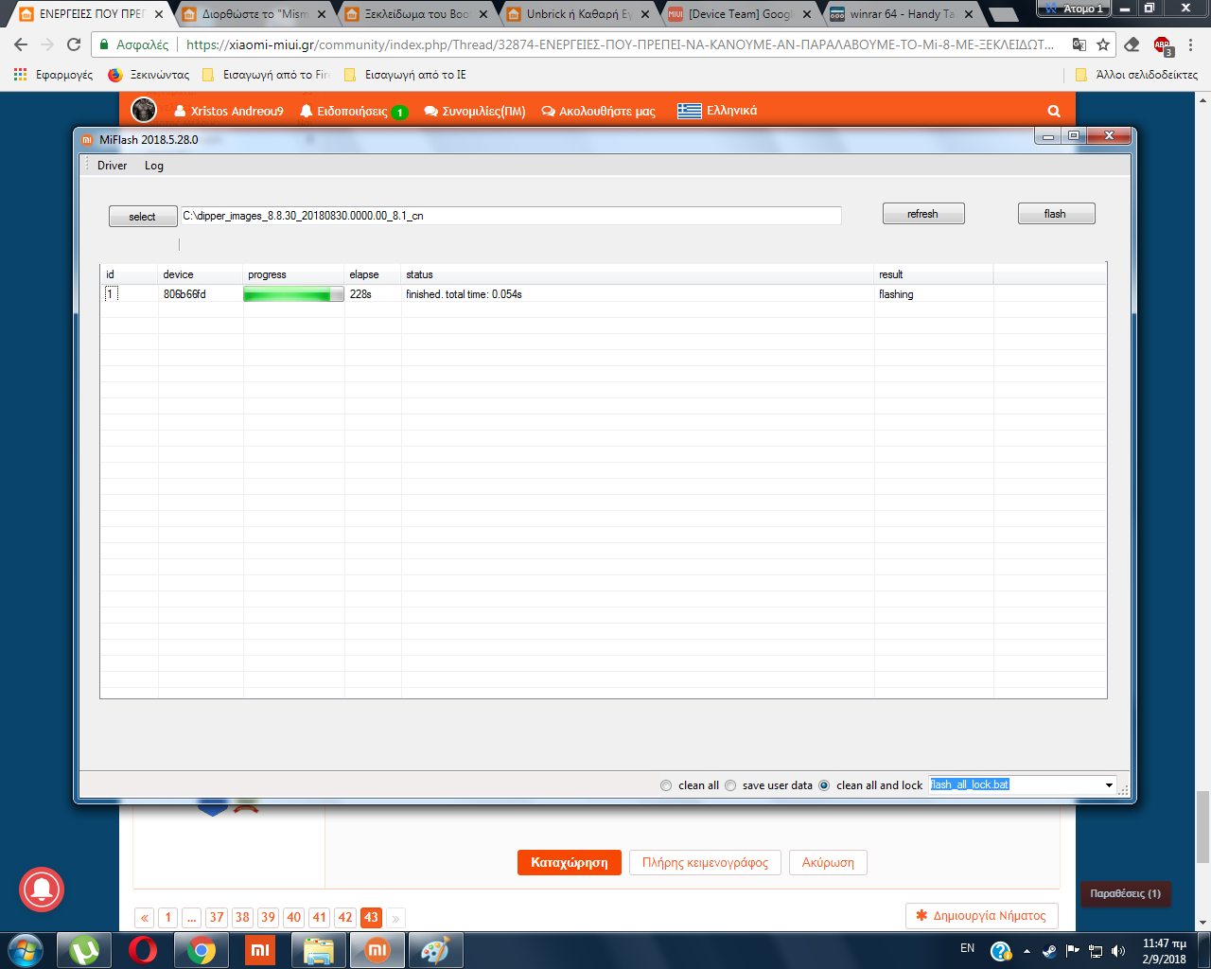Open Opera browser from the taskbar
Viewport: 1211px width, 969px height.
tap(143, 950)
